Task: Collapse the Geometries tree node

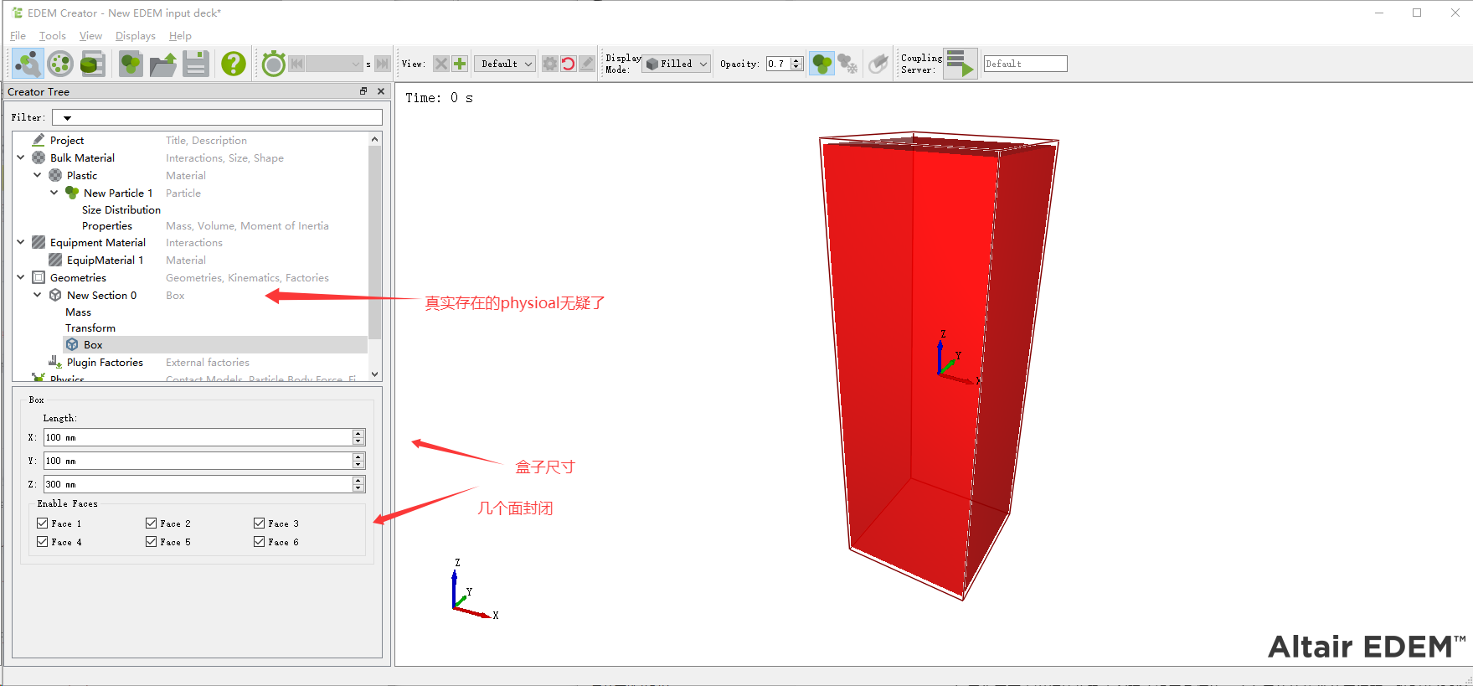Action: [x=21, y=277]
